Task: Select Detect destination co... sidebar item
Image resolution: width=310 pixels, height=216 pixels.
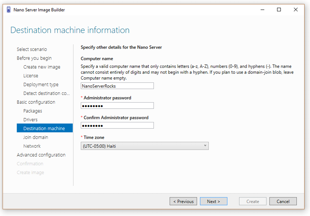Action: point(46,93)
